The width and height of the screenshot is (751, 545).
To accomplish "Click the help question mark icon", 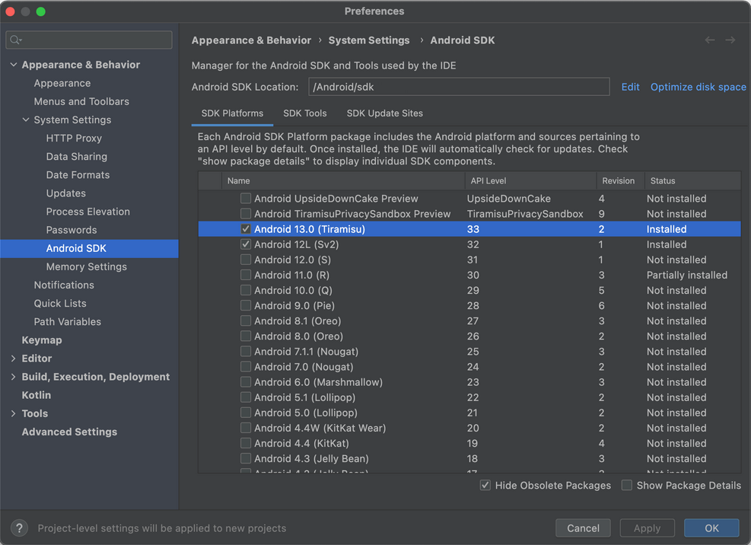I will click(x=19, y=528).
